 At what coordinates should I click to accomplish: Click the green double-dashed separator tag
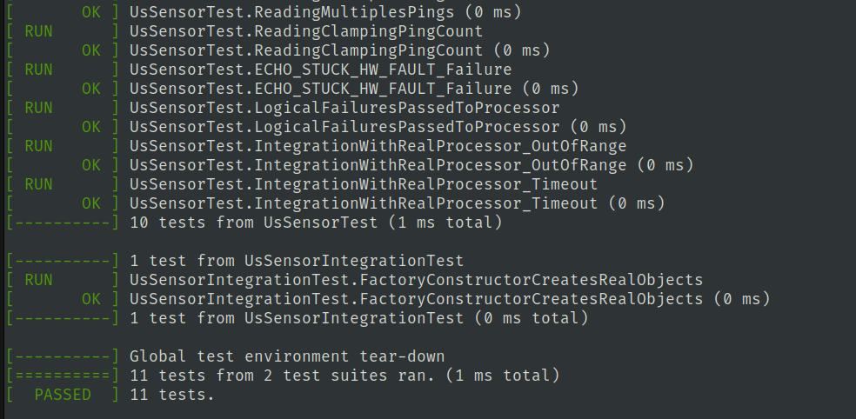pyautogui.click(x=62, y=376)
